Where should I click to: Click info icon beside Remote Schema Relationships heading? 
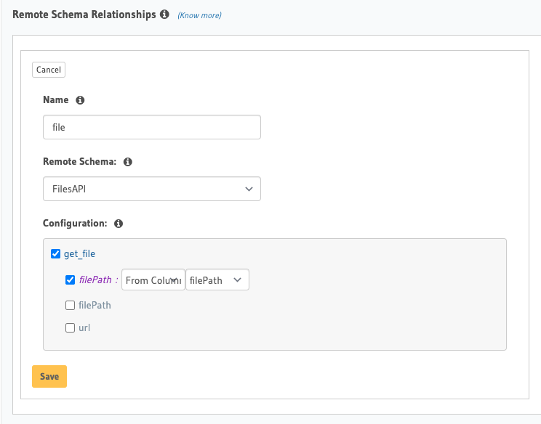click(164, 15)
